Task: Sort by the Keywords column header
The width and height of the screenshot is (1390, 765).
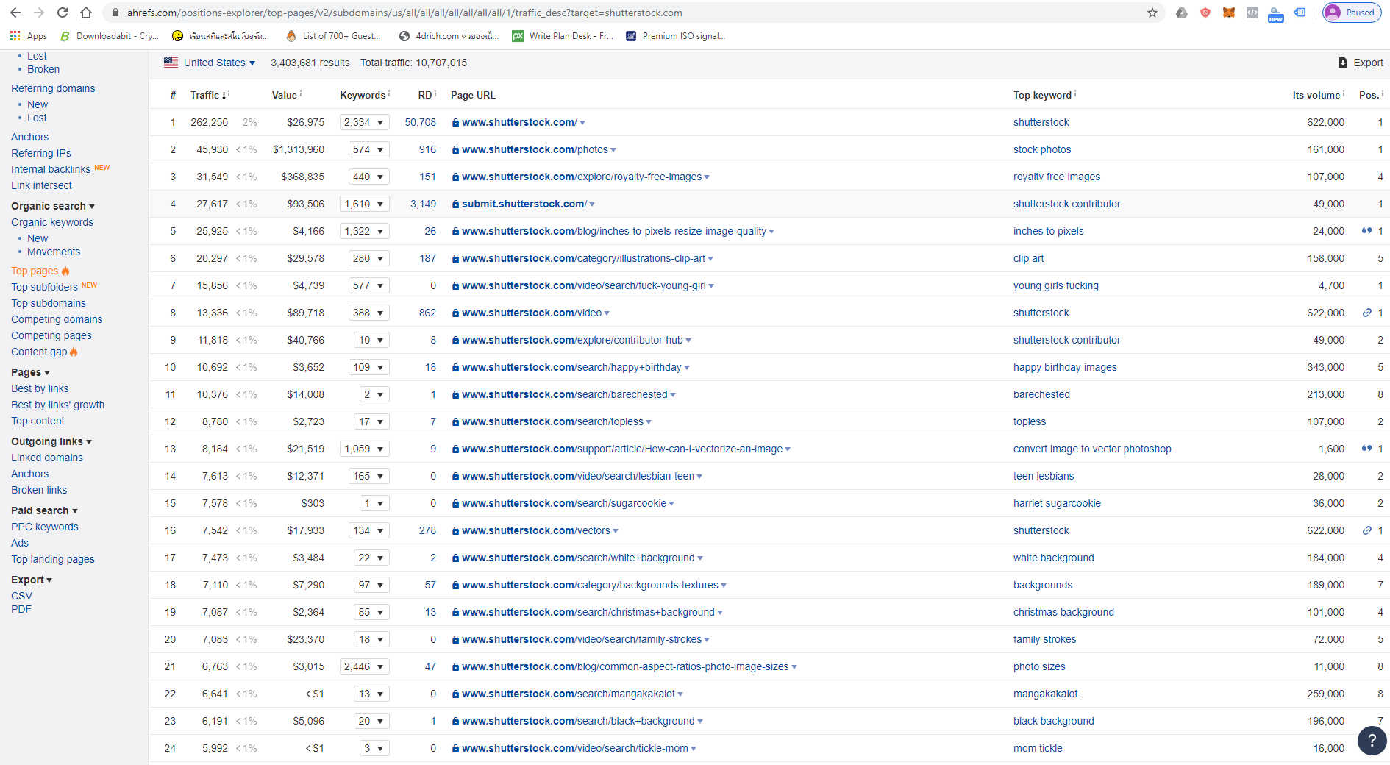Action: tap(363, 95)
